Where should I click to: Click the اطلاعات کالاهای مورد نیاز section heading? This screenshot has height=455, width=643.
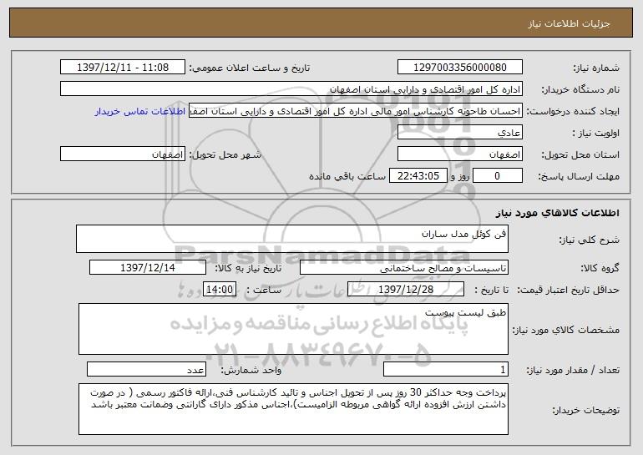(557, 212)
